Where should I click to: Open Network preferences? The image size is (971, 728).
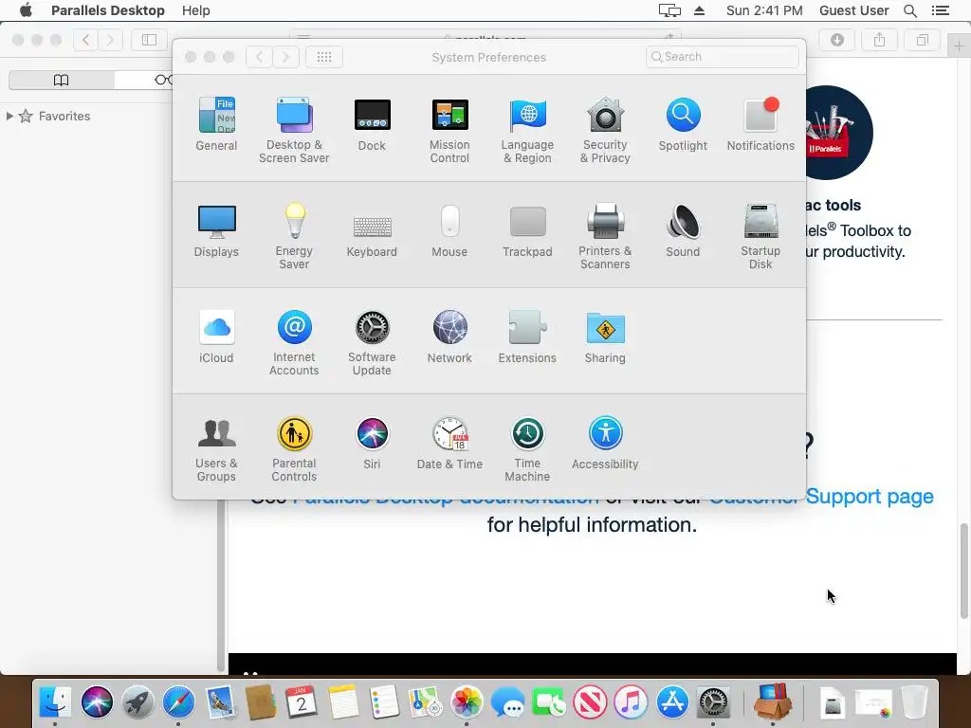[449, 337]
